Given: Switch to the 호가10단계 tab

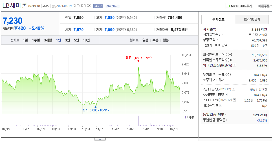Looking at the screenshot, I should (252, 19).
